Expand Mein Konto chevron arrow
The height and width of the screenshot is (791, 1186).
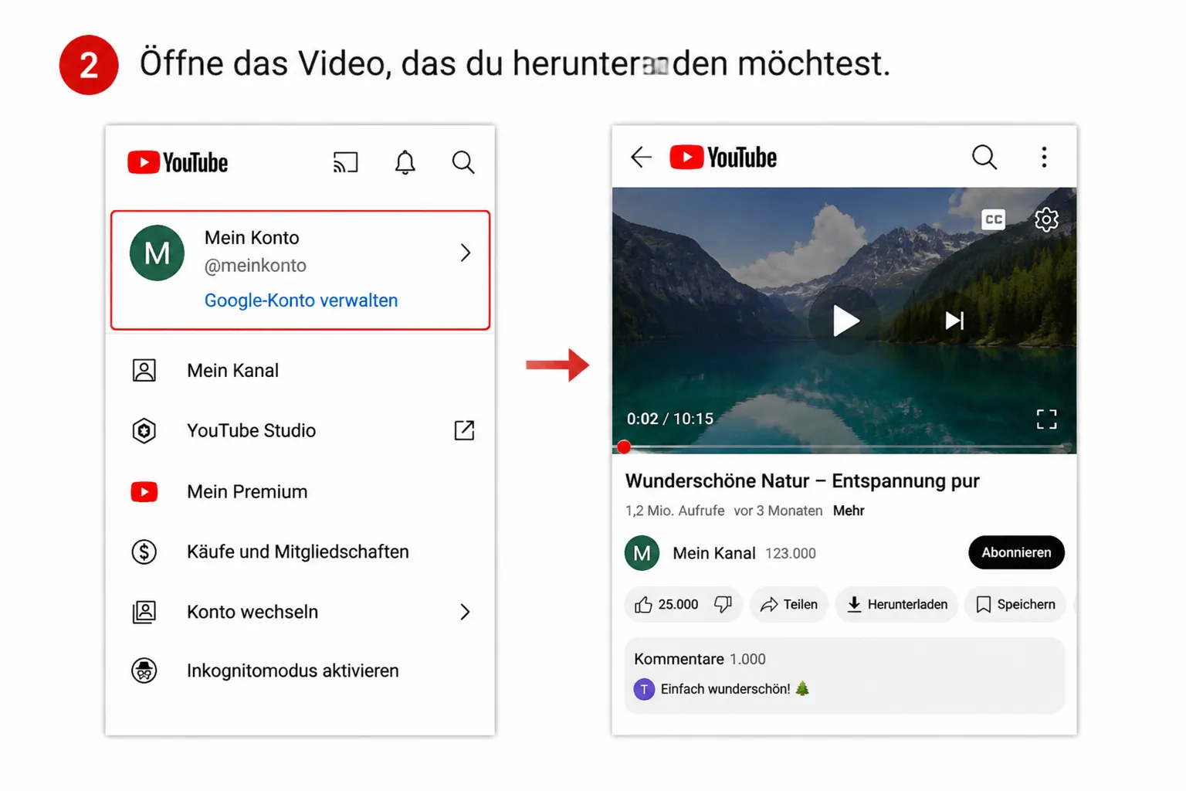tap(466, 253)
